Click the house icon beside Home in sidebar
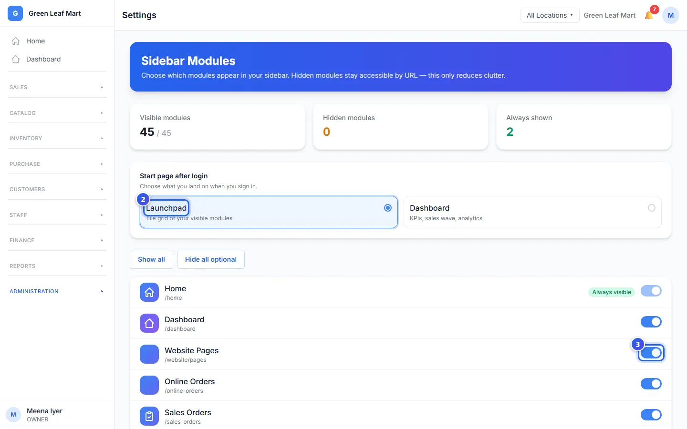Image resolution: width=687 pixels, height=429 pixels. coord(16,41)
